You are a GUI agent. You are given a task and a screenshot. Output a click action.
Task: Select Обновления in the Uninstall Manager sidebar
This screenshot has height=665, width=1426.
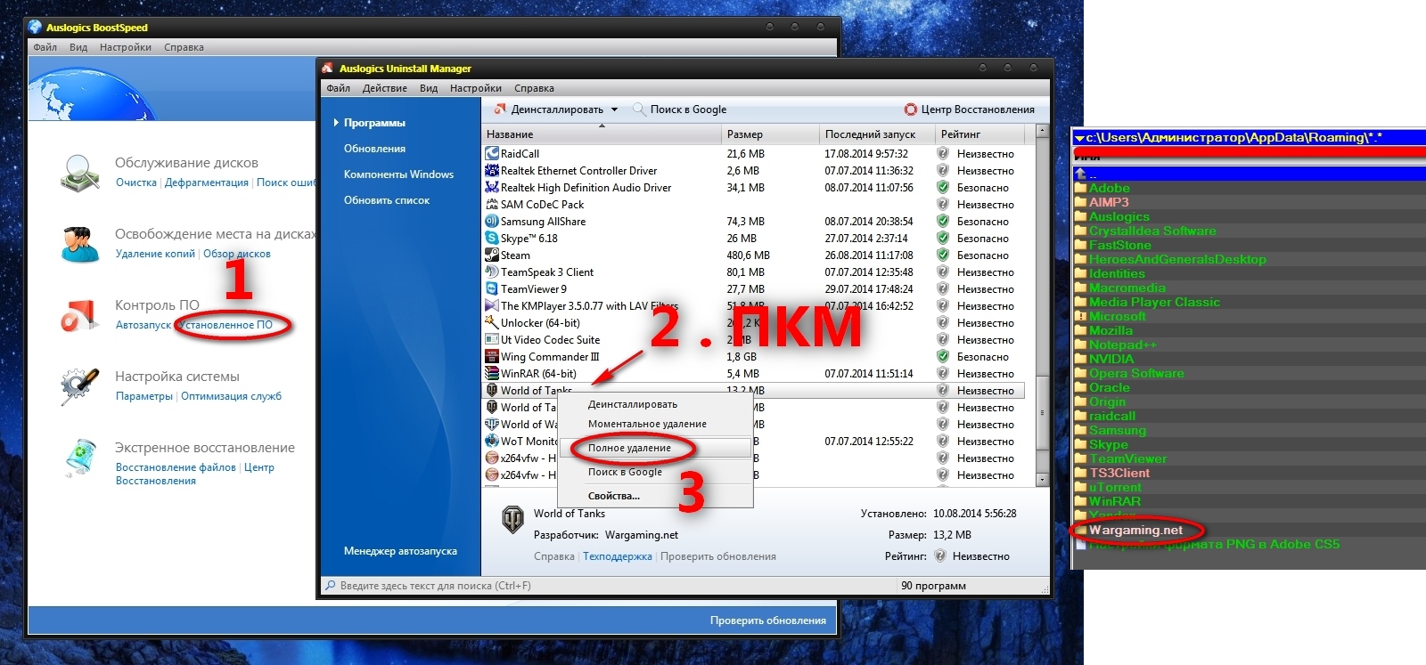(374, 149)
